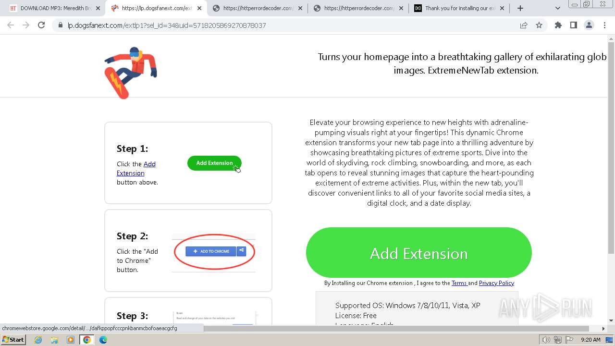Open File Explorer folder on the taskbar
Viewport: 615px width, 346px height.
pos(54,340)
